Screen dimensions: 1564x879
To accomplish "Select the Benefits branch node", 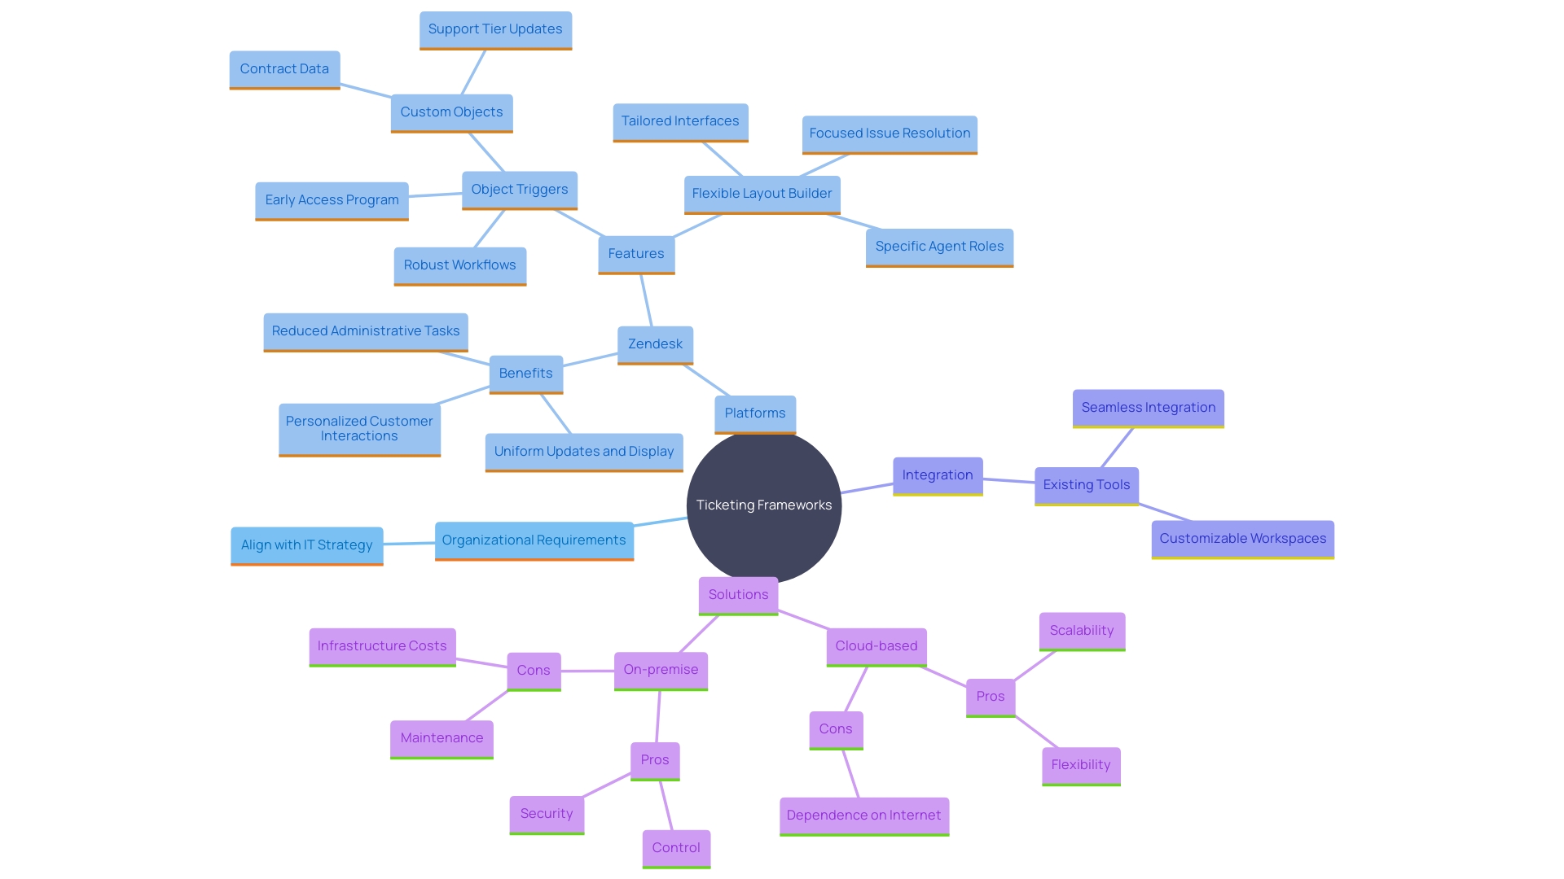I will click(x=525, y=373).
